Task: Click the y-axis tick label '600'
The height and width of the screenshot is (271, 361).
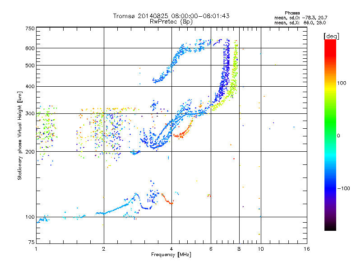Action: click(30, 48)
